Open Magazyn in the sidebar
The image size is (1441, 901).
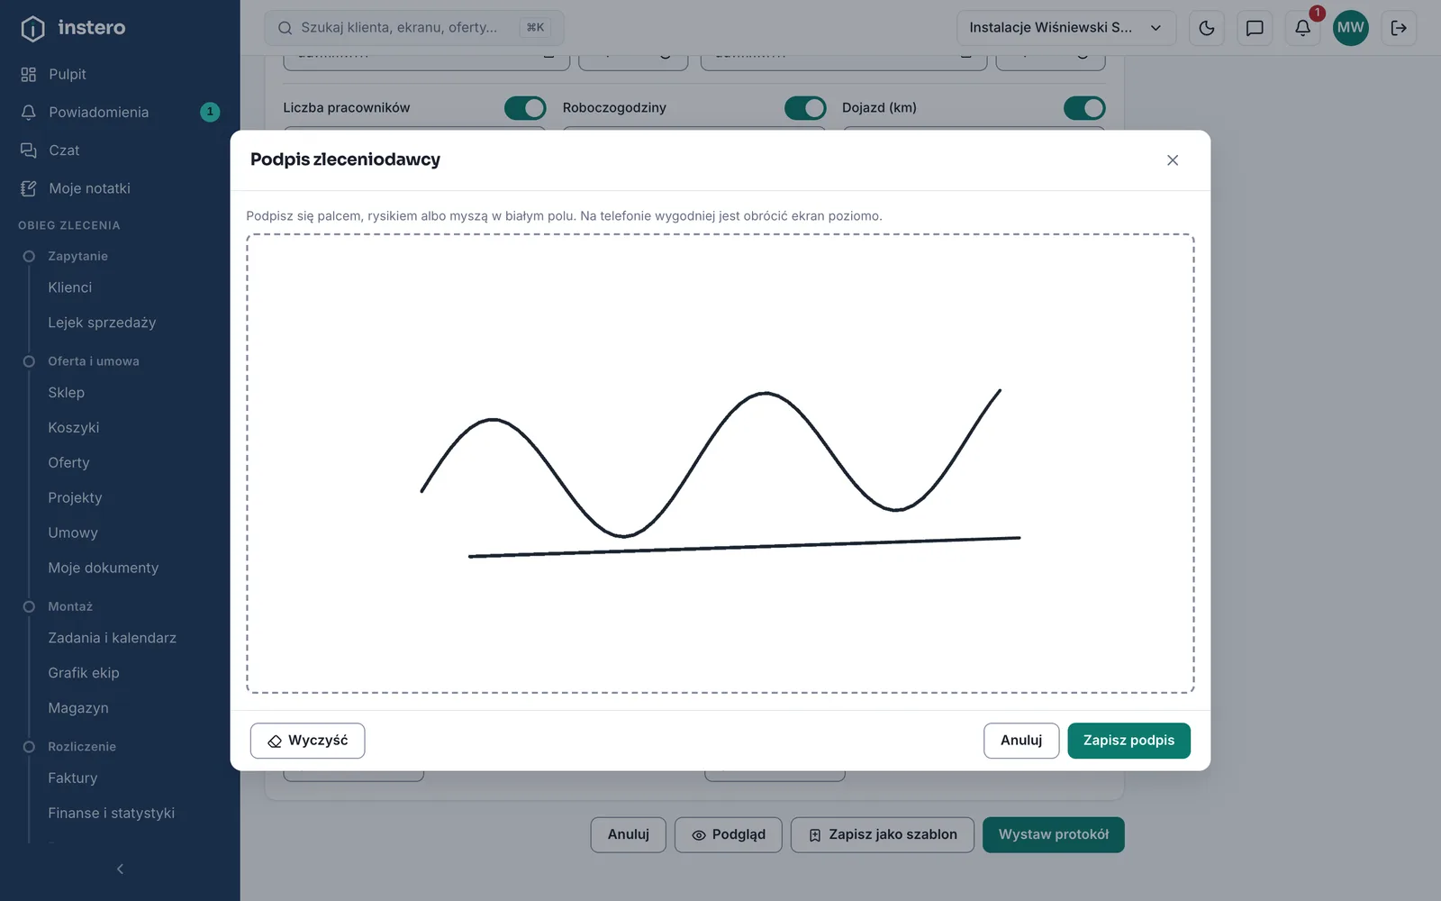tap(78, 708)
